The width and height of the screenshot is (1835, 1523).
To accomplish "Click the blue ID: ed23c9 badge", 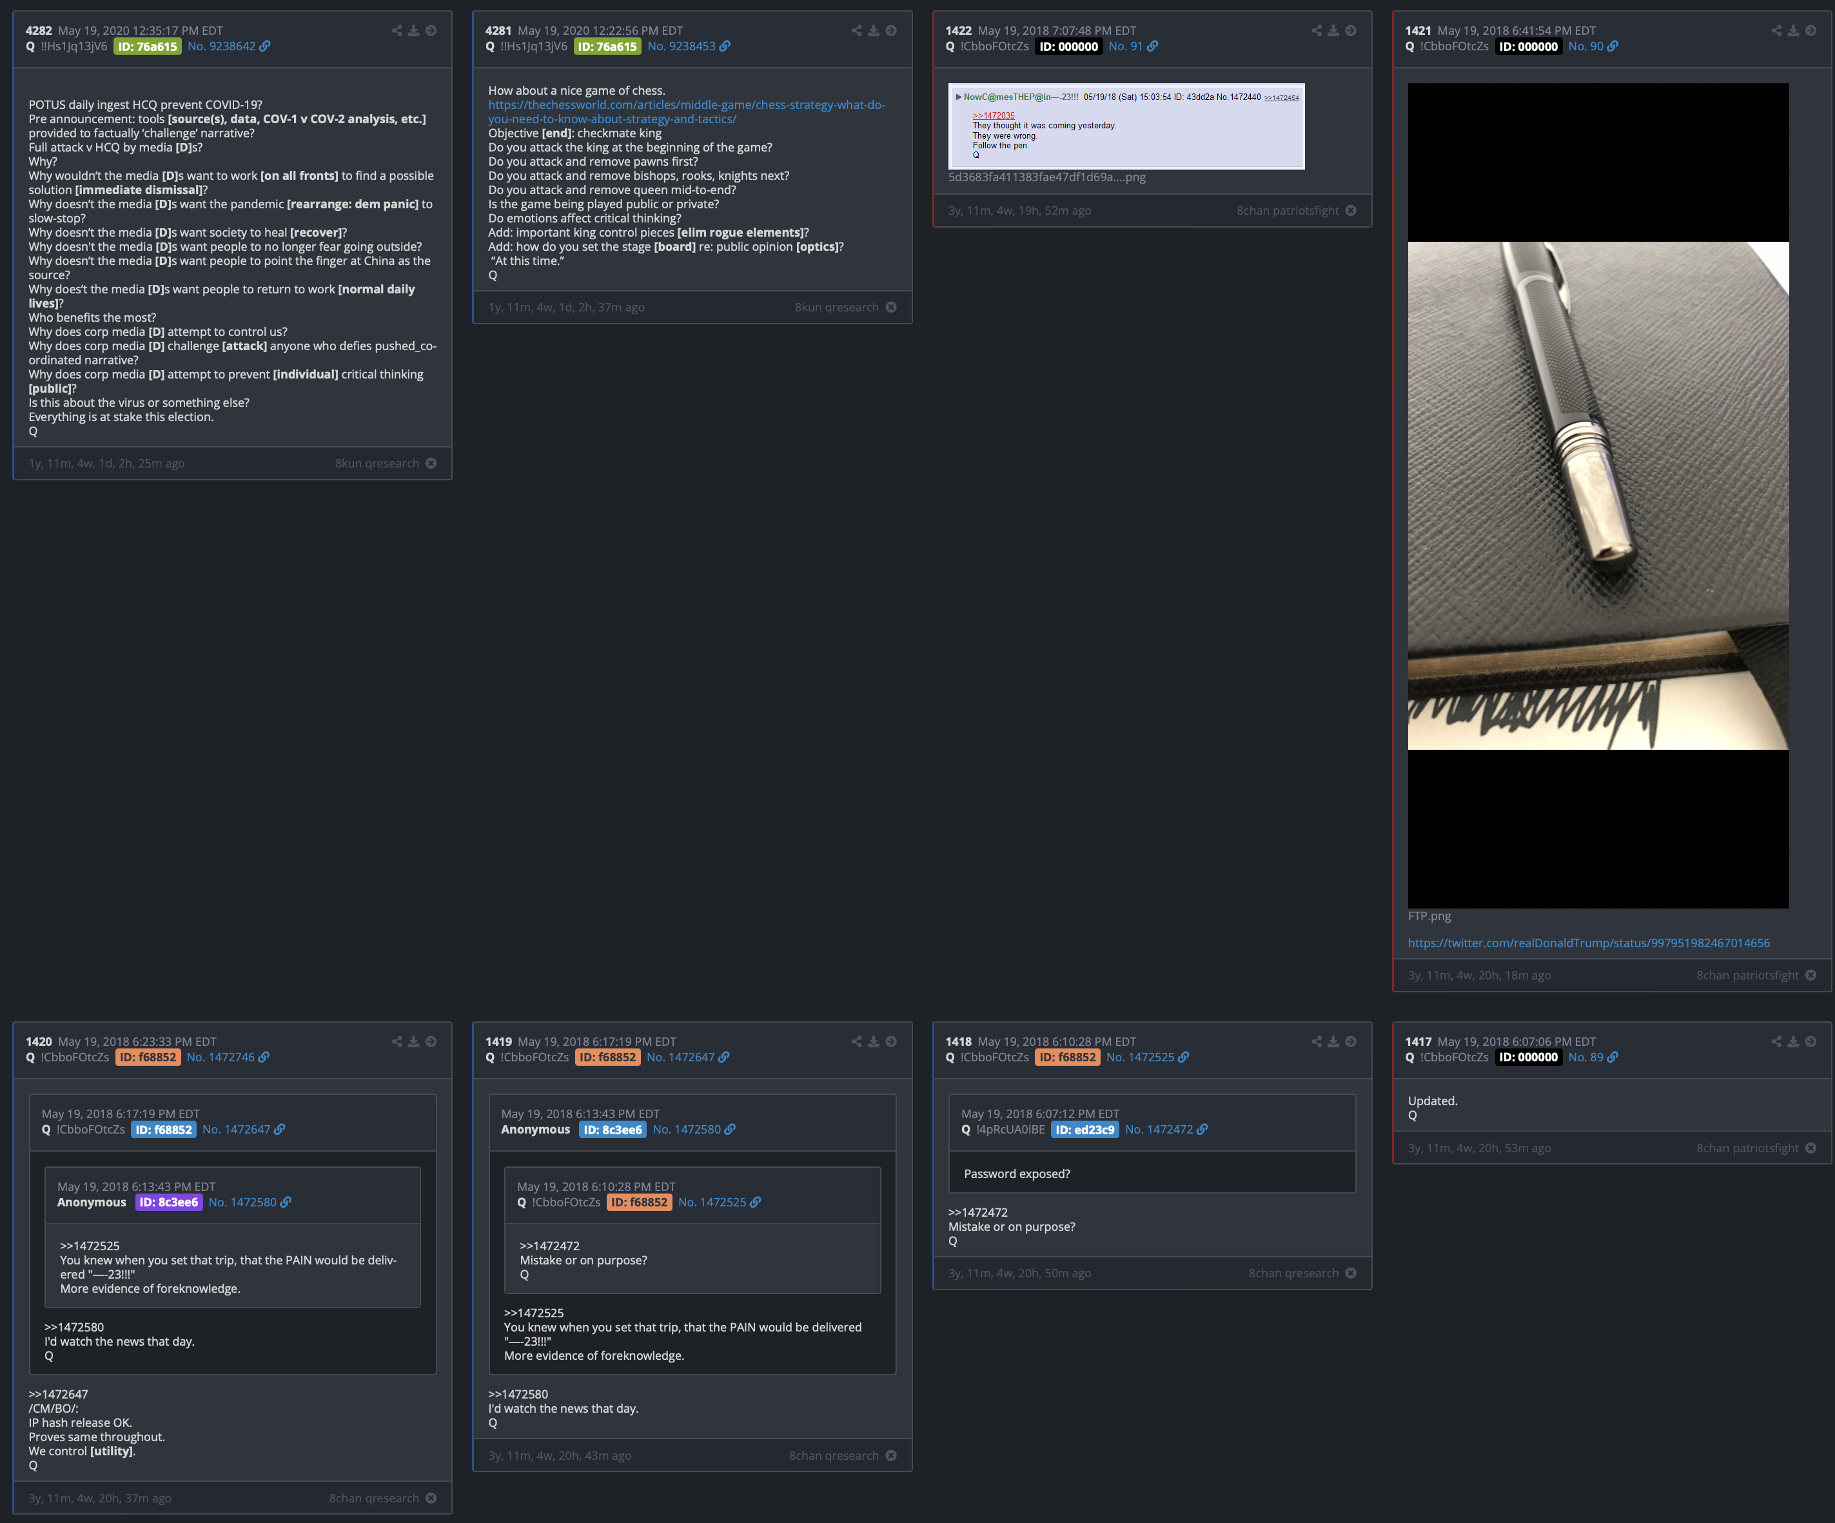I will click(1084, 1130).
